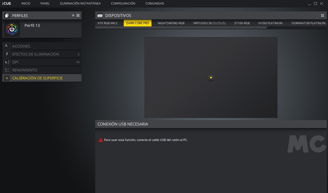The height and width of the screenshot is (193, 328).
Task: Click the Acciones icon in sidebar
Action: (7, 46)
